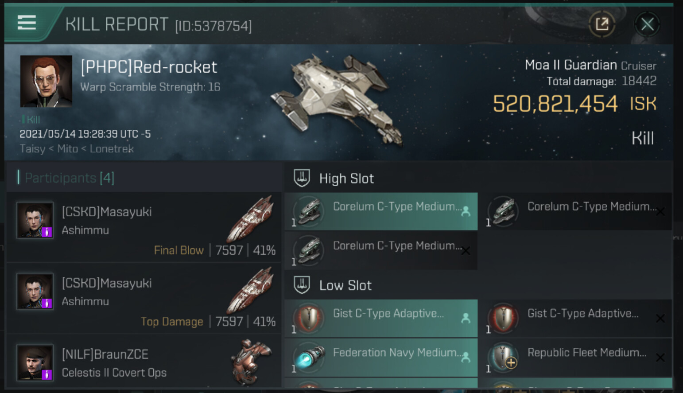Image resolution: width=683 pixels, height=393 pixels.
Task: Click the right-column Gist C-Type Adaptive icon
Action: click(503, 318)
